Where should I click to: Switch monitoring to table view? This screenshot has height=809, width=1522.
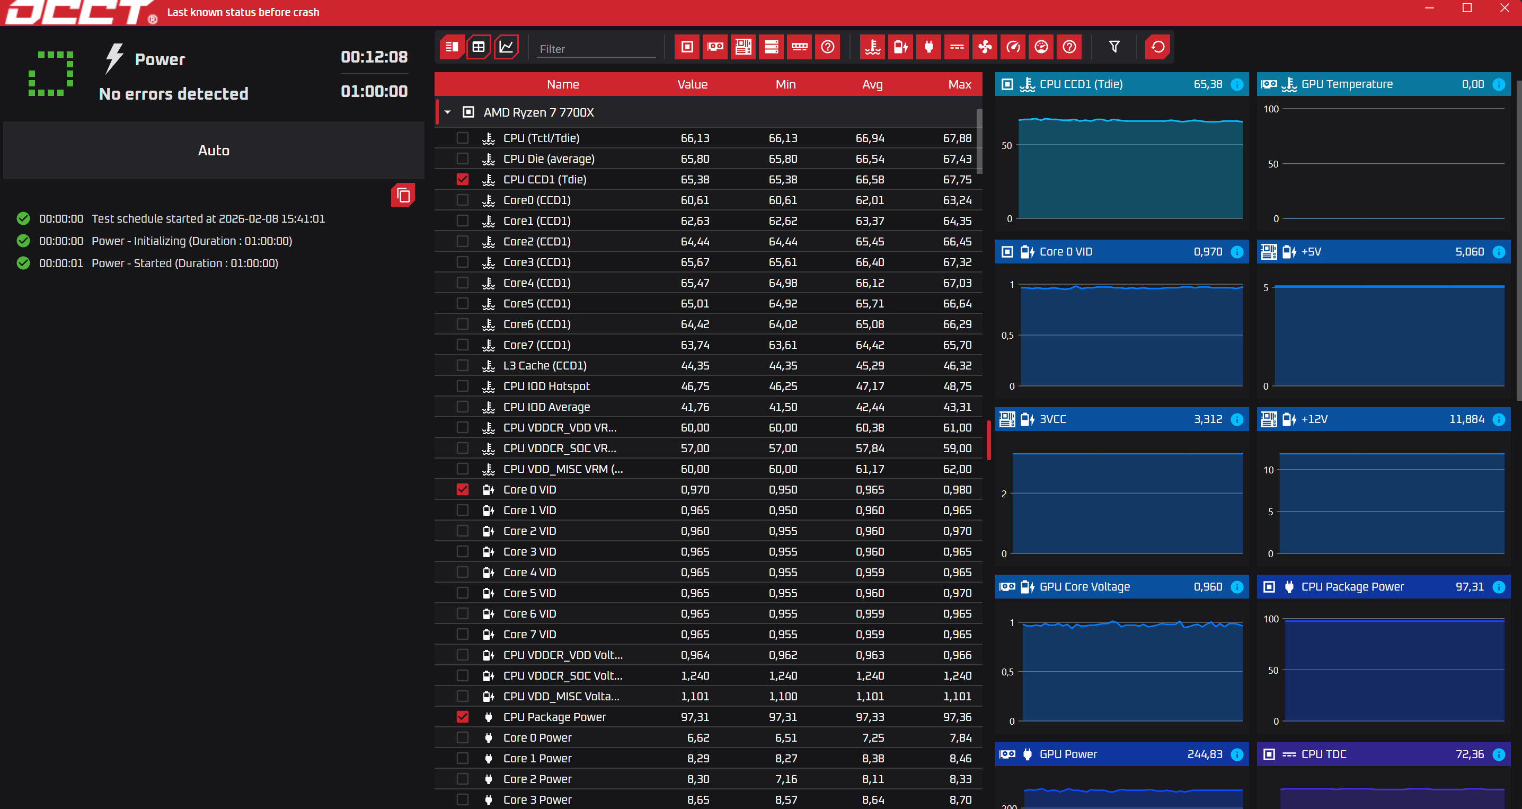[x=479, y=47]
